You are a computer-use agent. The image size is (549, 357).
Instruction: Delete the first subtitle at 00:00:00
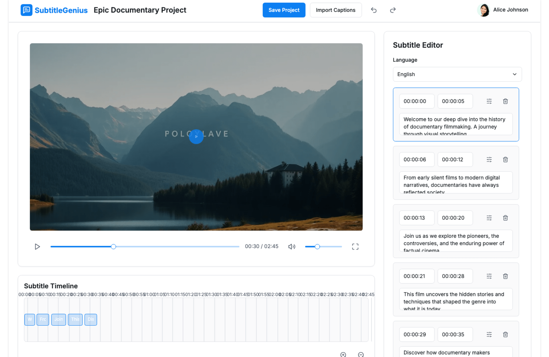coord(505,101)
